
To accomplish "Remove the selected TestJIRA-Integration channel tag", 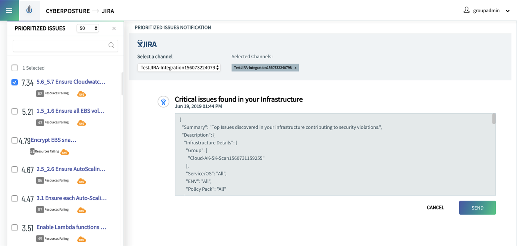I will click(295, 68).
